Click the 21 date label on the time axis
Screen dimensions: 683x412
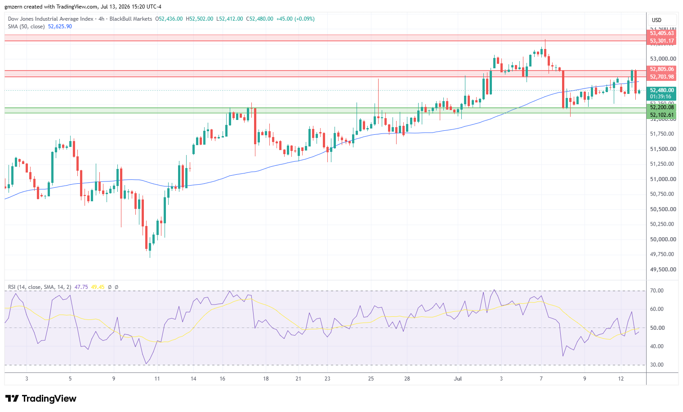pos(298,379)
